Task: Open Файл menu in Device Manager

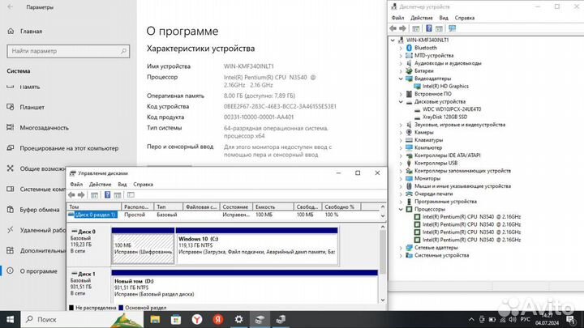Action: pos(397,18)
